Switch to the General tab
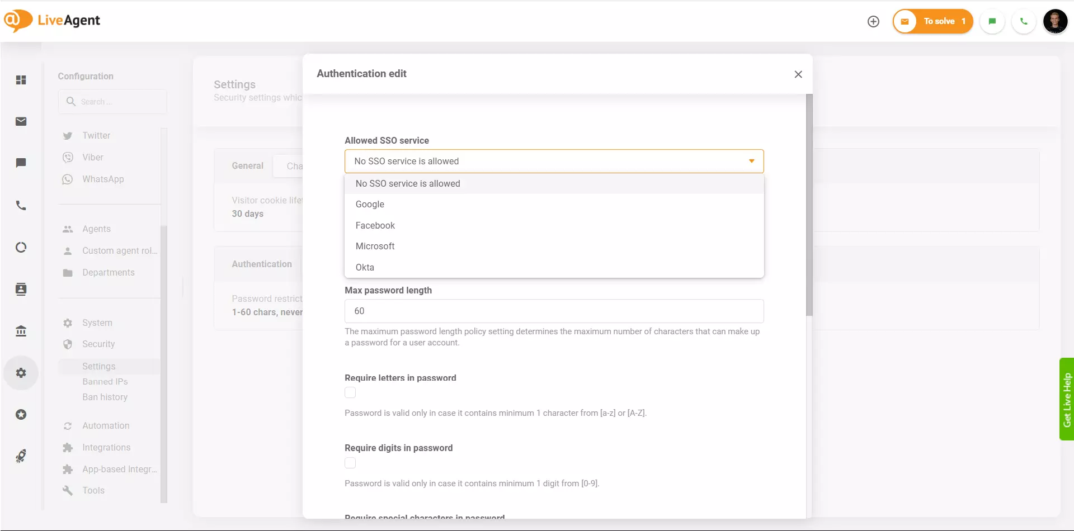1074x531 pixels. point(247,165)
